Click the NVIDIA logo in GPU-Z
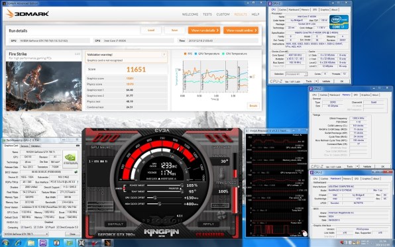The width and height of the screenshot is (395, 247). (x=70, y=158)
